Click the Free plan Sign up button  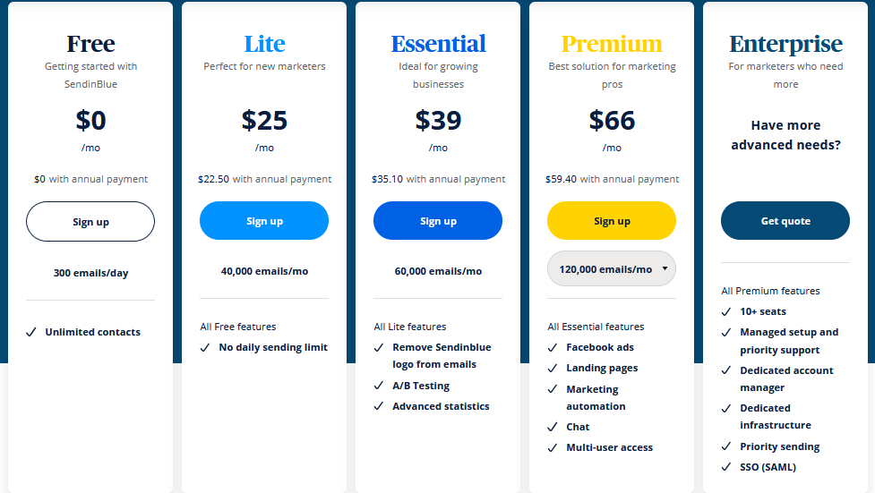point(90,221)
